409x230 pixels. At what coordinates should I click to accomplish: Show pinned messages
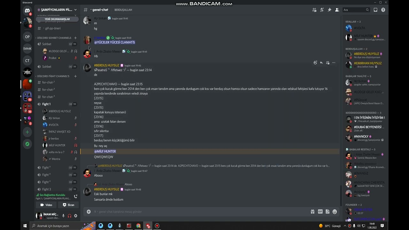point(329,10)
